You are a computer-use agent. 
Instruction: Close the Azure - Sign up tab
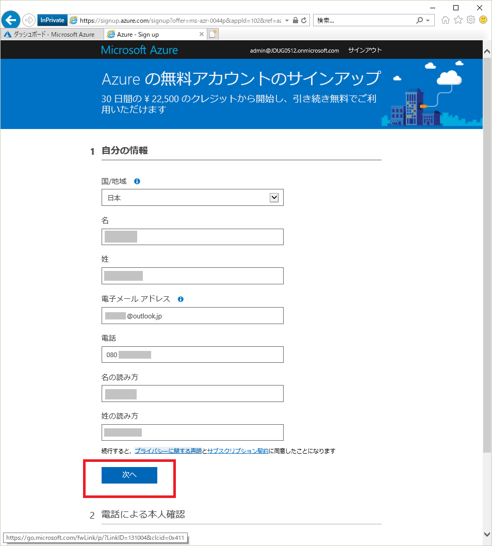pos(202,34)
